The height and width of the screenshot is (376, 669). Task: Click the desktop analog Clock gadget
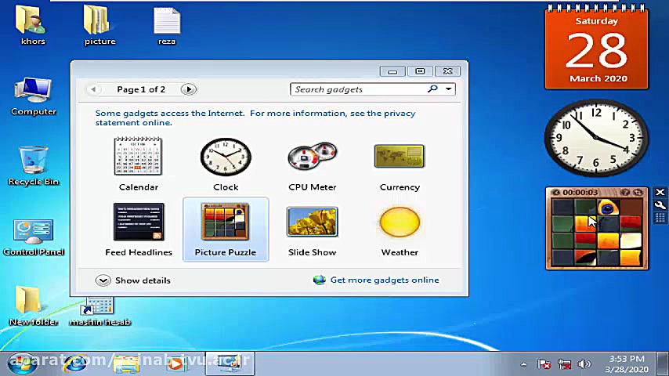(596, 138)
